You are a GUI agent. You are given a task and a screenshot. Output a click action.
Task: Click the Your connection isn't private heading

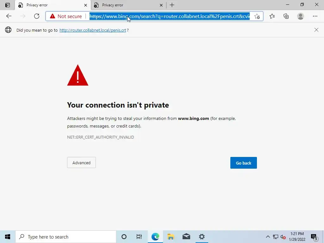[x=118, y=105]
